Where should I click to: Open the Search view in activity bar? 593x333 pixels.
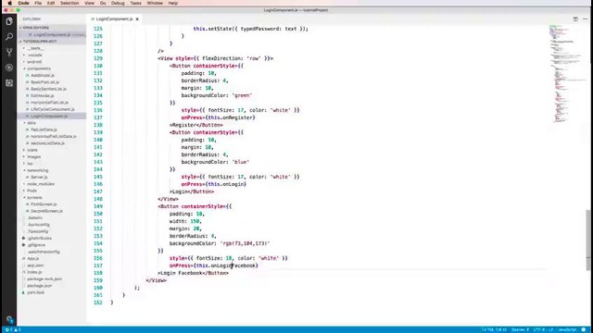click(9, 37)
